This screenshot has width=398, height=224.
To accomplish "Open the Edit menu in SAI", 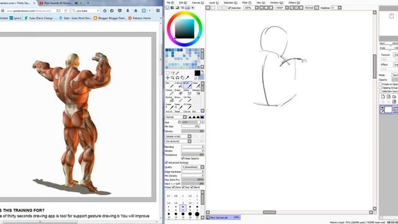I will tap(183, 2).
